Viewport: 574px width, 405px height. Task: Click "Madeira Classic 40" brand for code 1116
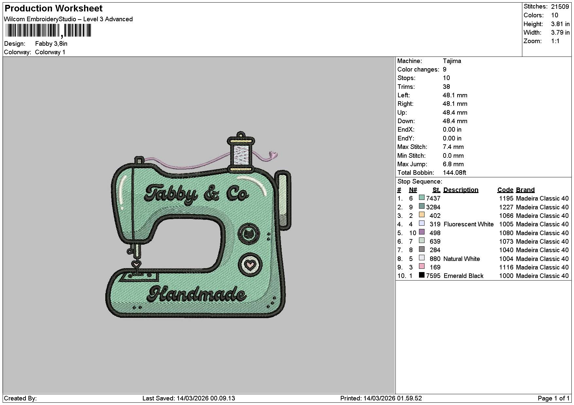(x=542, y=267)
